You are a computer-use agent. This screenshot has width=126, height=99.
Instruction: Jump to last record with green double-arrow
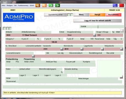(x=57, y=5)
